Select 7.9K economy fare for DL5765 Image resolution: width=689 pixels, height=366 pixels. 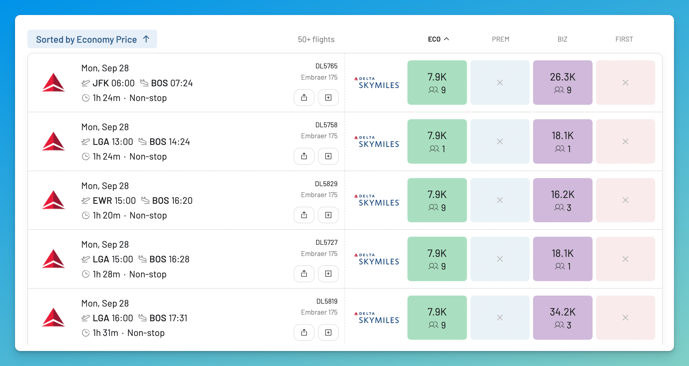tap(437, 83)
